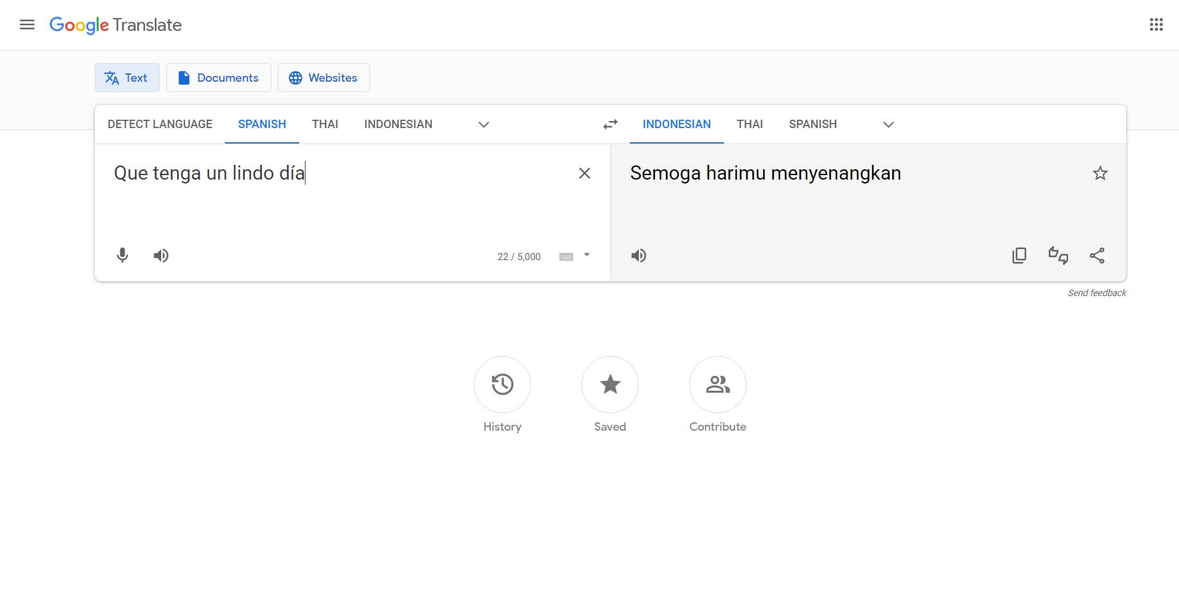The height and width of the screenshot is (598, 1179).
Task: Swap source and target languages
Action: (610, 124)
